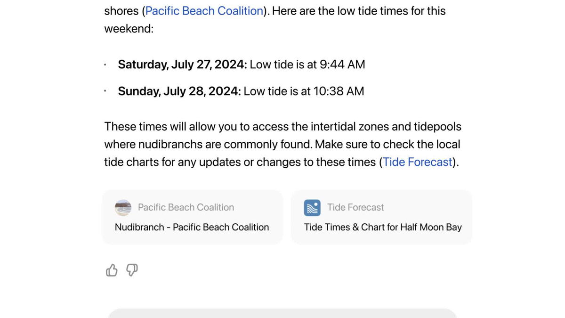Click the word "shores" in the first line

coord(121,11)
